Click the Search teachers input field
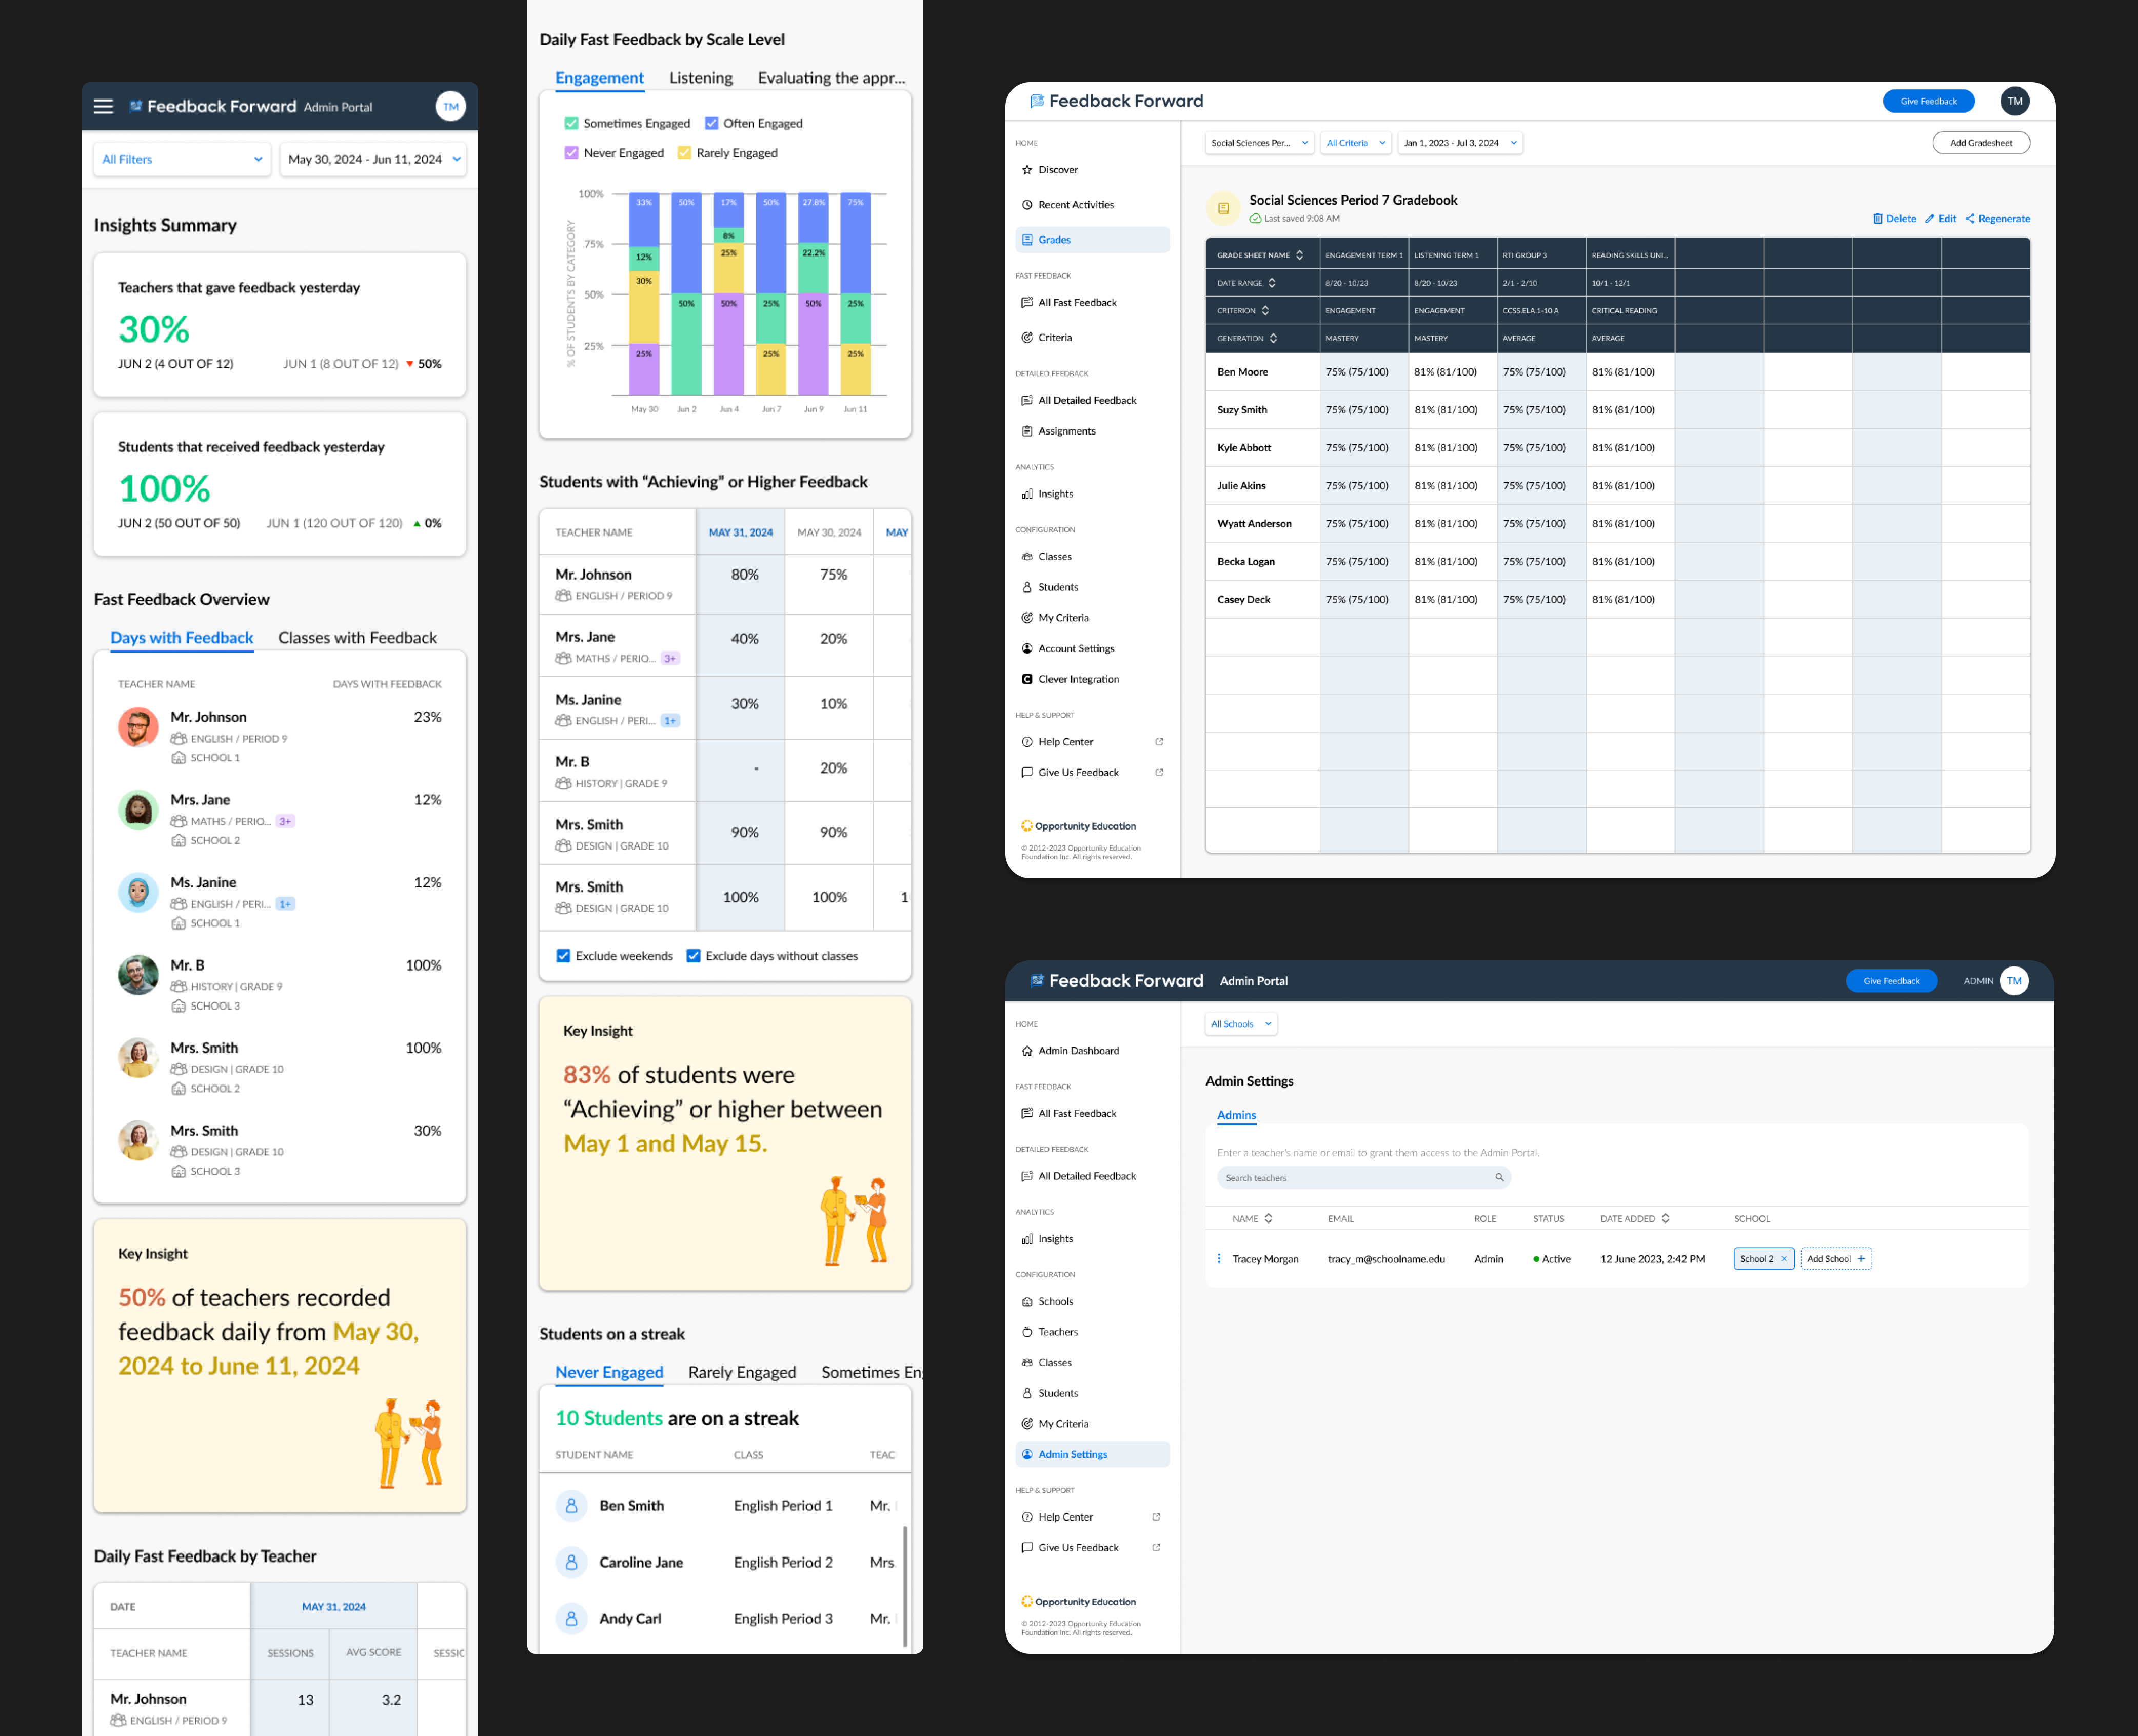Image resolution: width=2138 pixels, height=1736 pixels. [x=1350, y=1178]
